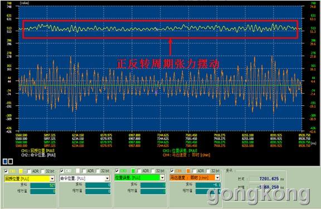This screenshot has width=321, height=209.
Task: Click the time field showing 7201.625 ms
Action: tap(264, 179)
